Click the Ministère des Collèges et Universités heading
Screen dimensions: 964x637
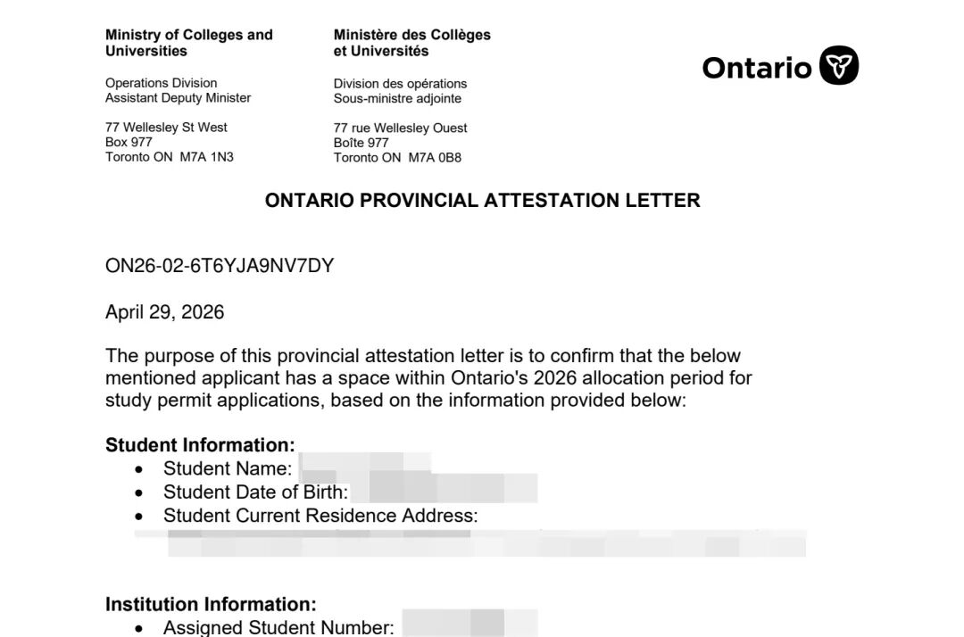point(411,43)
